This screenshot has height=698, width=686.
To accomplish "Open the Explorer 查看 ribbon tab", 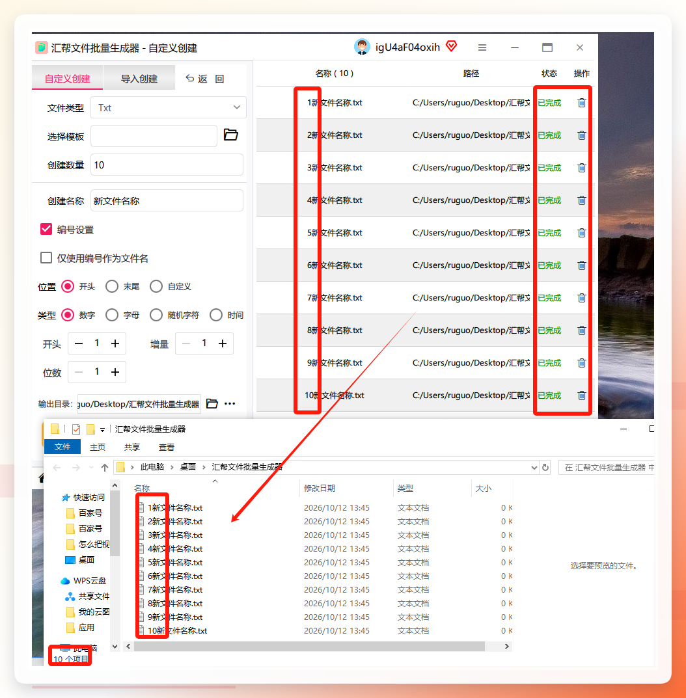I will click(167, 447).
